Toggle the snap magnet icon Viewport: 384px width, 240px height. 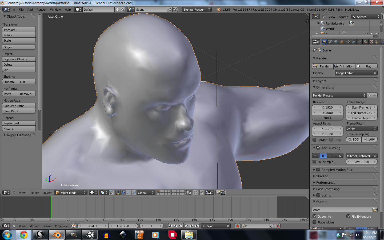(x=202, y=193)
